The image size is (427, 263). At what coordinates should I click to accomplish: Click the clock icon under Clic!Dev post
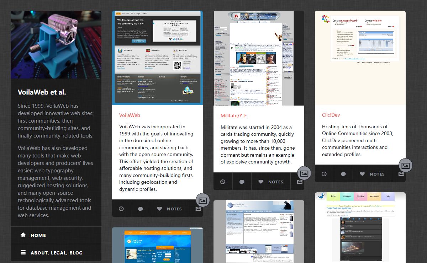pos(324,174)
